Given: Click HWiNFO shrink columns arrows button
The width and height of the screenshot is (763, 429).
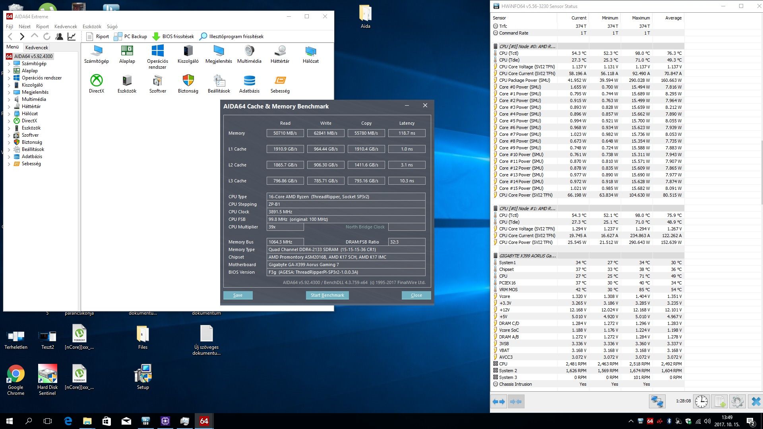Looking at the screenshot, I should tap(516, 402).
